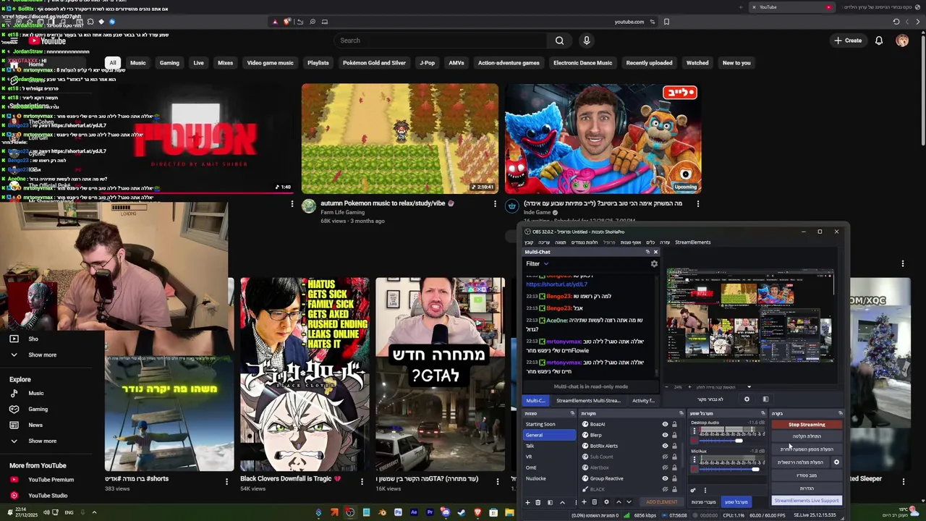
Task: Click the Stop Streaming button
Action: (807, 425)
